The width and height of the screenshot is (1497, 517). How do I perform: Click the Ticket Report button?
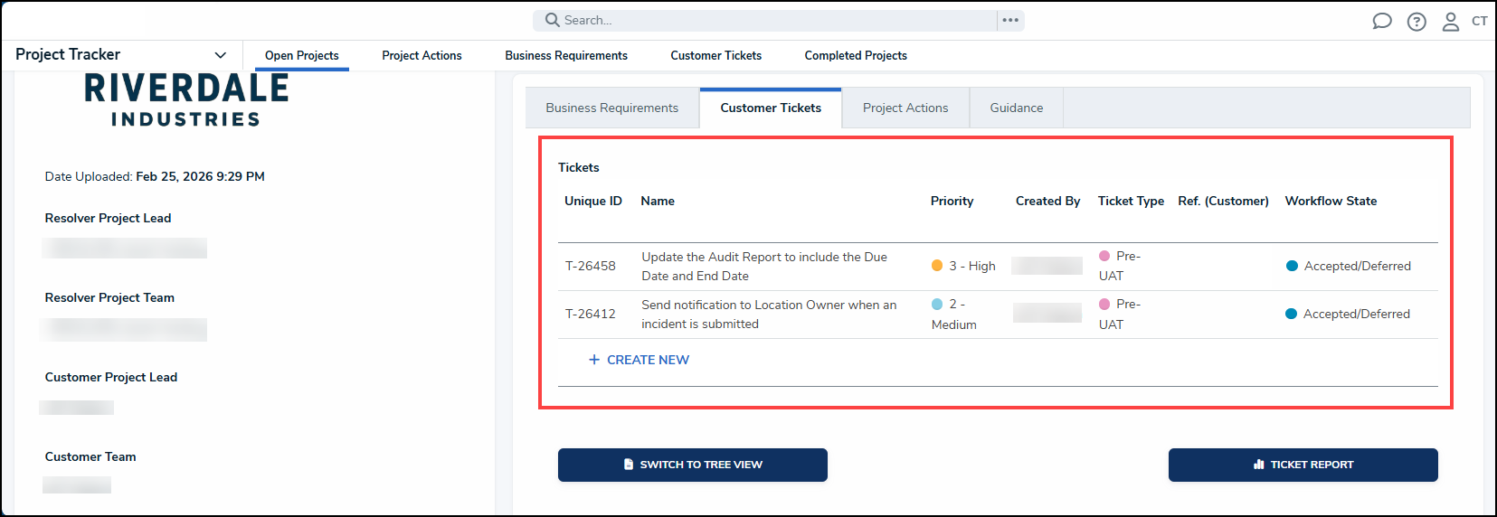(1303, 465)
